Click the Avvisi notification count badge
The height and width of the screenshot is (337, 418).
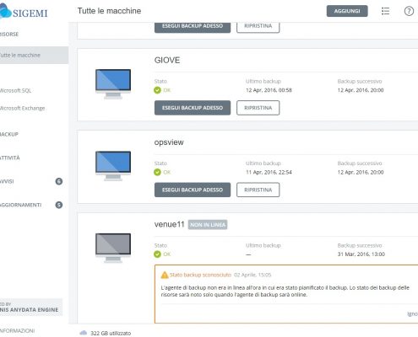[59, 181]
